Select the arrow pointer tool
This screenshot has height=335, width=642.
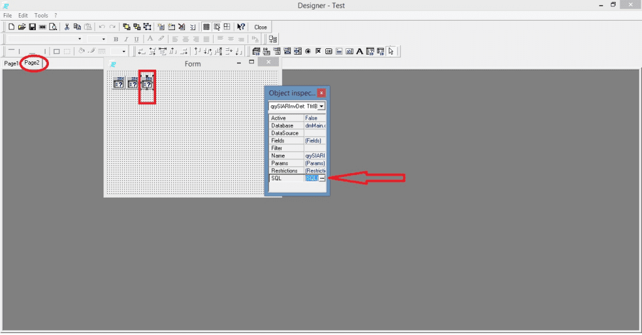[x=391, y=51]
